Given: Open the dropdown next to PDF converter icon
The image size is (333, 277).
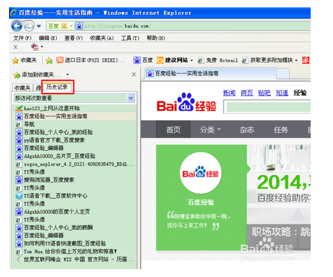Looking at the screenshot, I should [x=42, y=46].
